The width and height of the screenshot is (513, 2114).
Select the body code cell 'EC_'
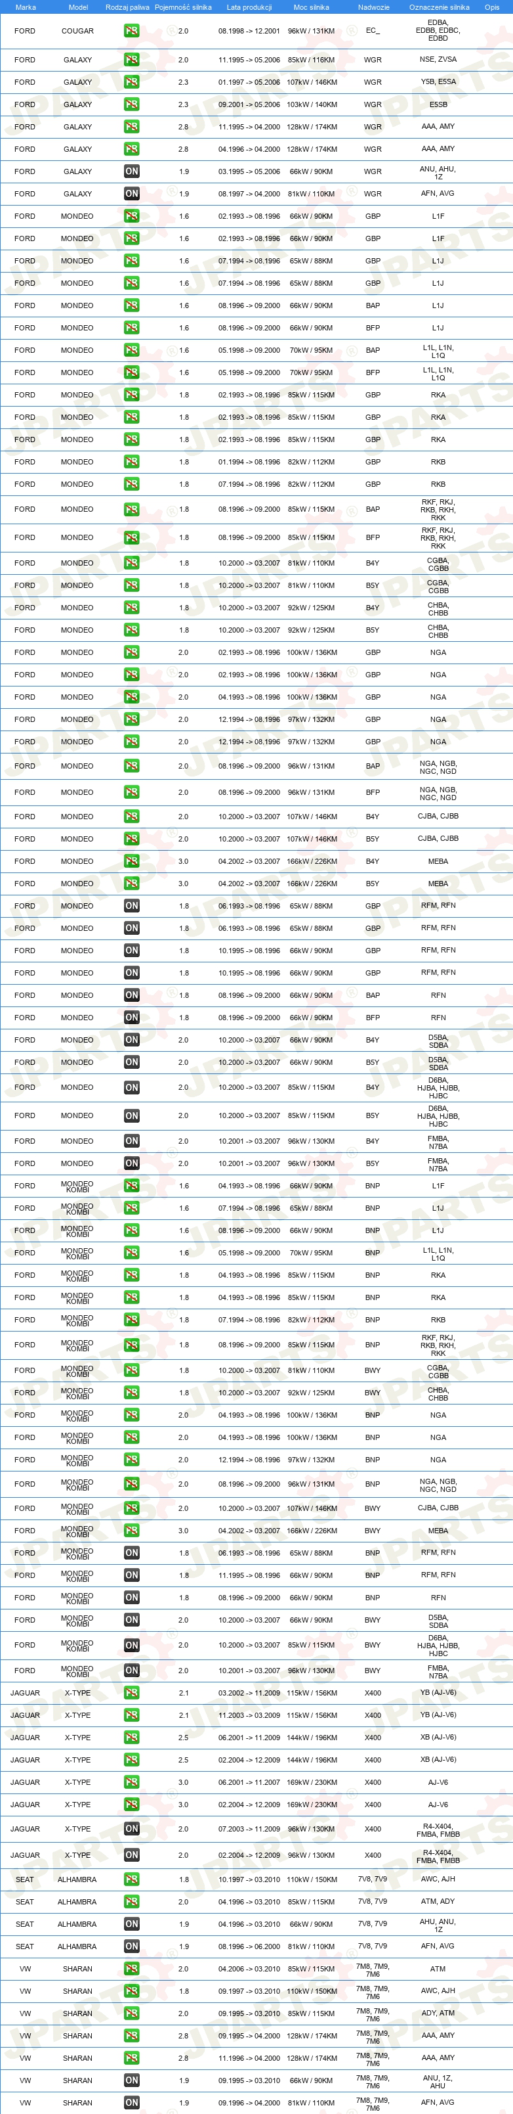pos(373,31)
